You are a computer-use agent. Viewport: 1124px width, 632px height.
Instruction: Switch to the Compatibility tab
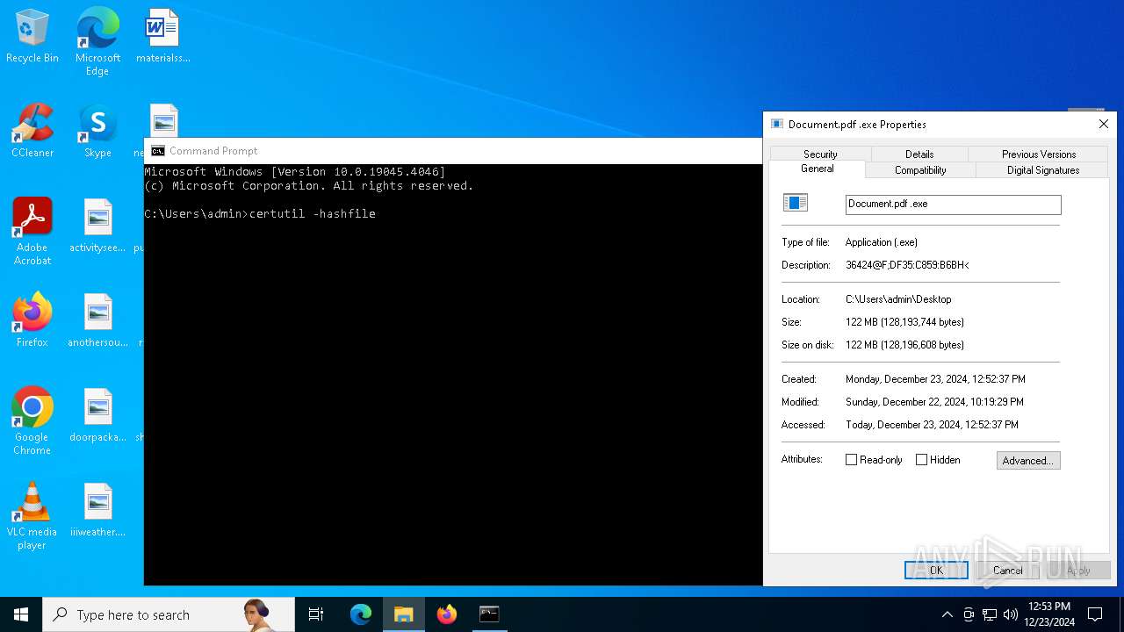click(x=920, y=170)
